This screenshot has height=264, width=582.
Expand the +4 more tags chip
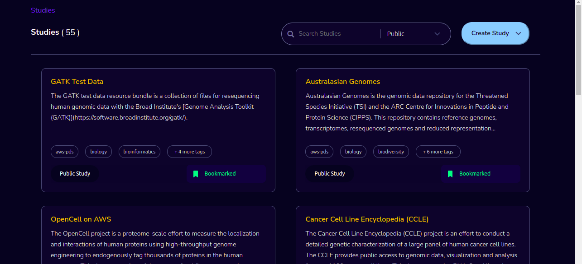[189, 152]
